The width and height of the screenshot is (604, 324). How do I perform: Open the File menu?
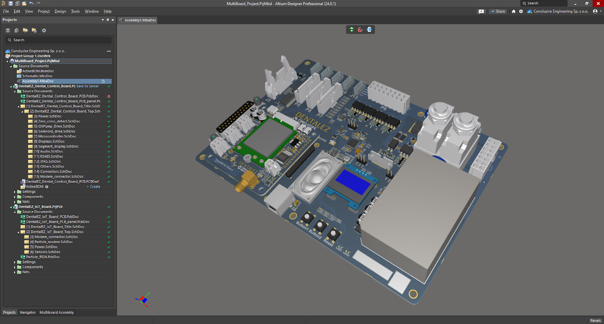click(6, 11)
